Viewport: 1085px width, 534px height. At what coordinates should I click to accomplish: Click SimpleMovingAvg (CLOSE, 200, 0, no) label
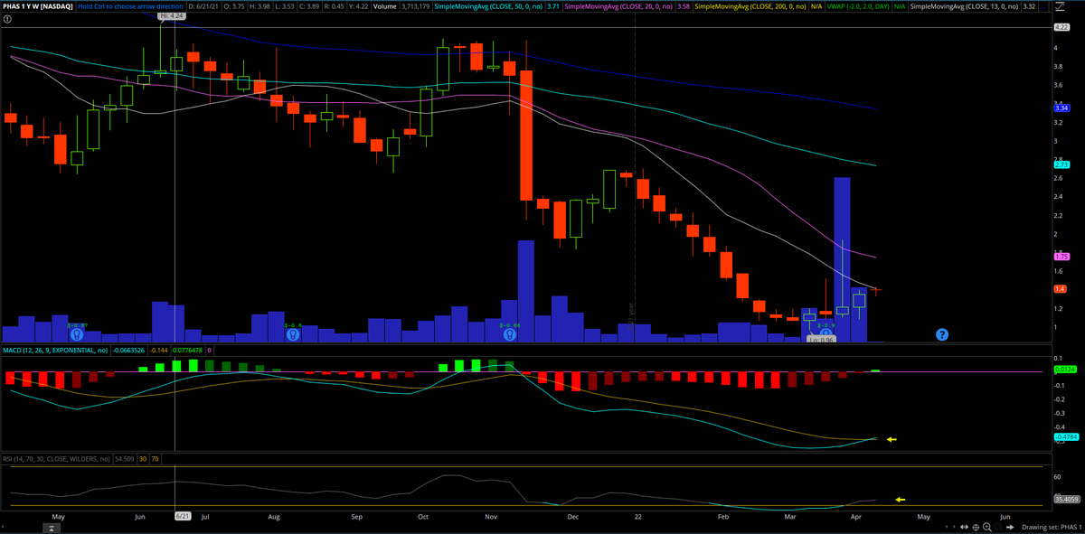tap(750, 7)
